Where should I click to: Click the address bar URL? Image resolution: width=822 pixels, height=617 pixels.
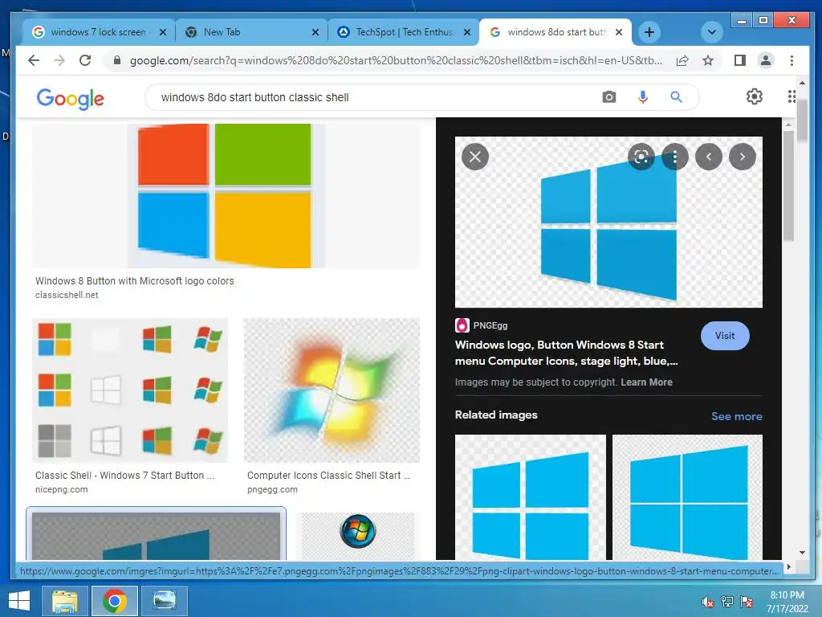point(396,60)
